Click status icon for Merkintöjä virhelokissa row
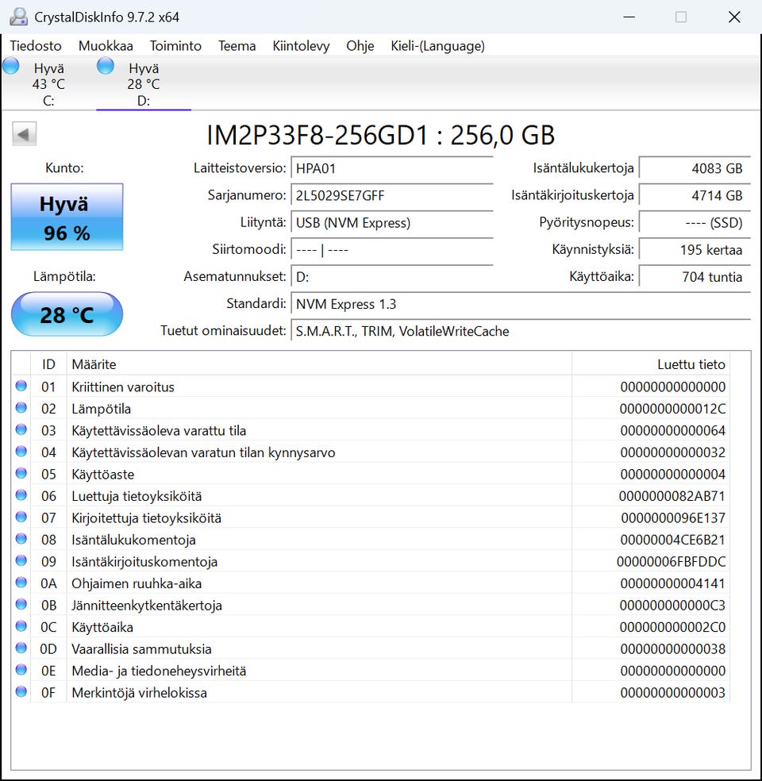Viewport: 762px width, 781px height. (21, 692)
